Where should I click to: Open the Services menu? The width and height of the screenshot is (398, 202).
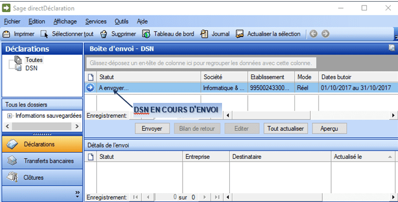tap(96, 21)
